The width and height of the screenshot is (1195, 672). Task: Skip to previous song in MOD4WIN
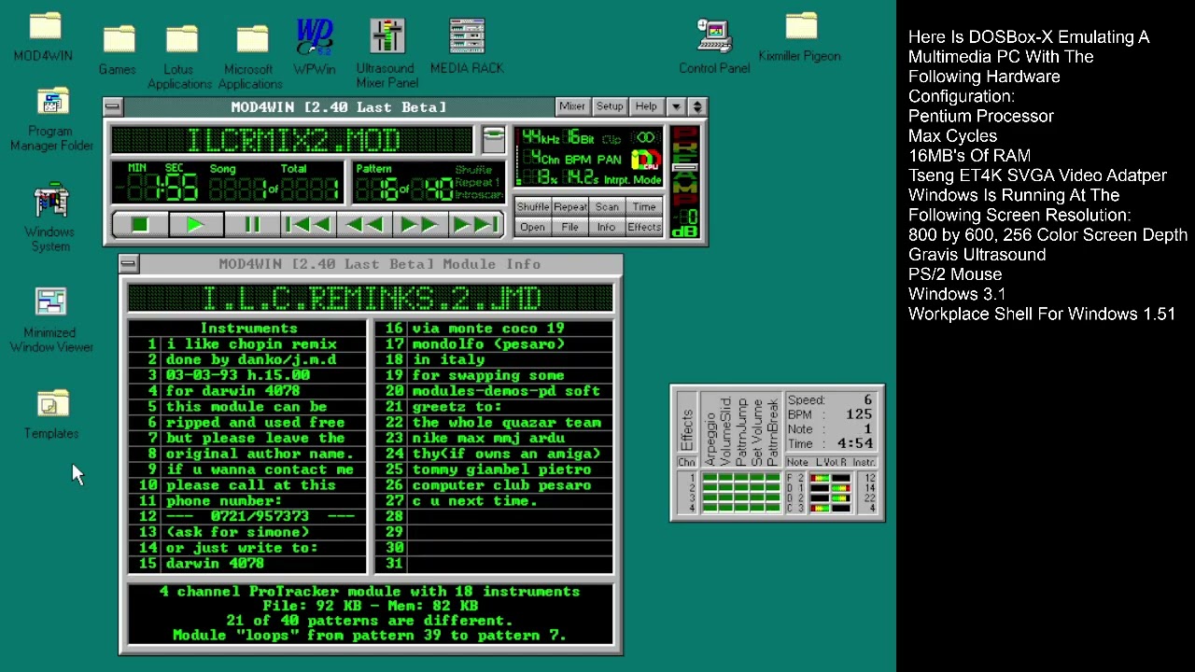(x=307, y=225)
